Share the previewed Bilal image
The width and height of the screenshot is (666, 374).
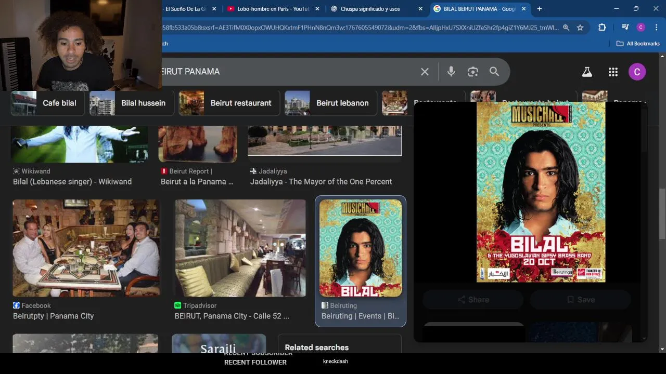pyautogui.click(x=473, y=300)
